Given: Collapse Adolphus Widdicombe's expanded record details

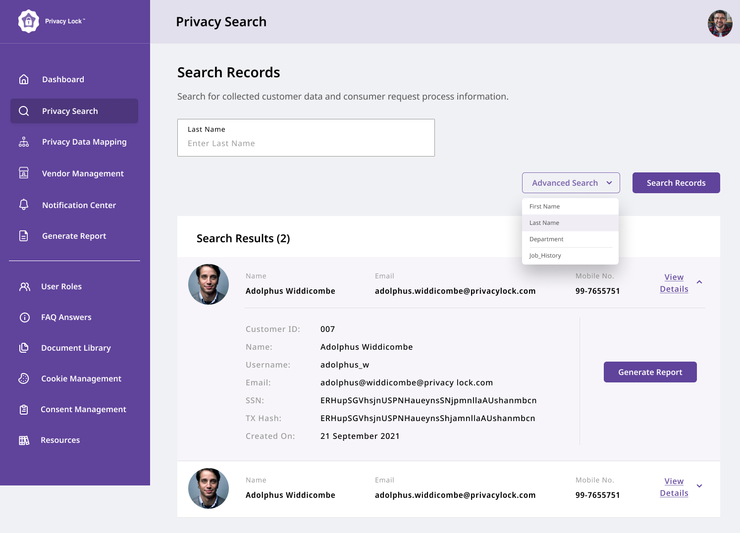Looking at the screenshot, I should coord(699,282).
